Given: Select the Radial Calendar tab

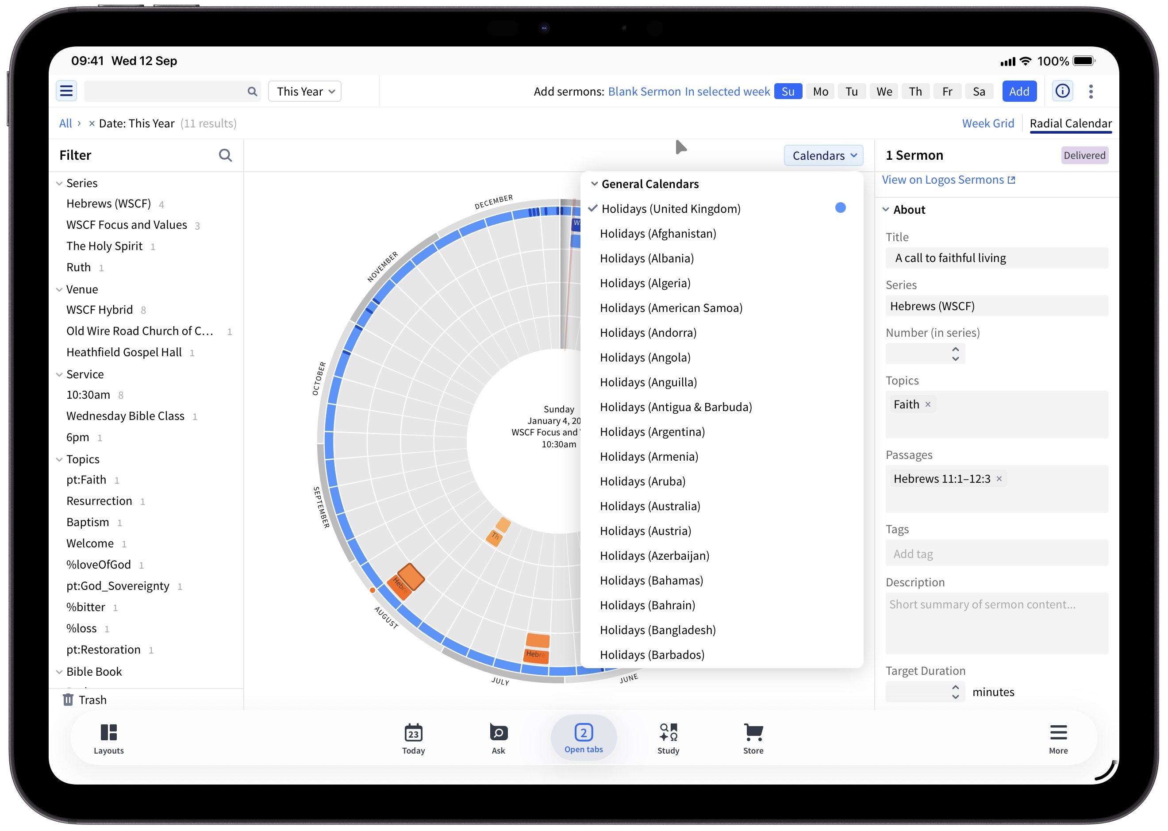Looking at the screenshot, I should point(1070,123).
